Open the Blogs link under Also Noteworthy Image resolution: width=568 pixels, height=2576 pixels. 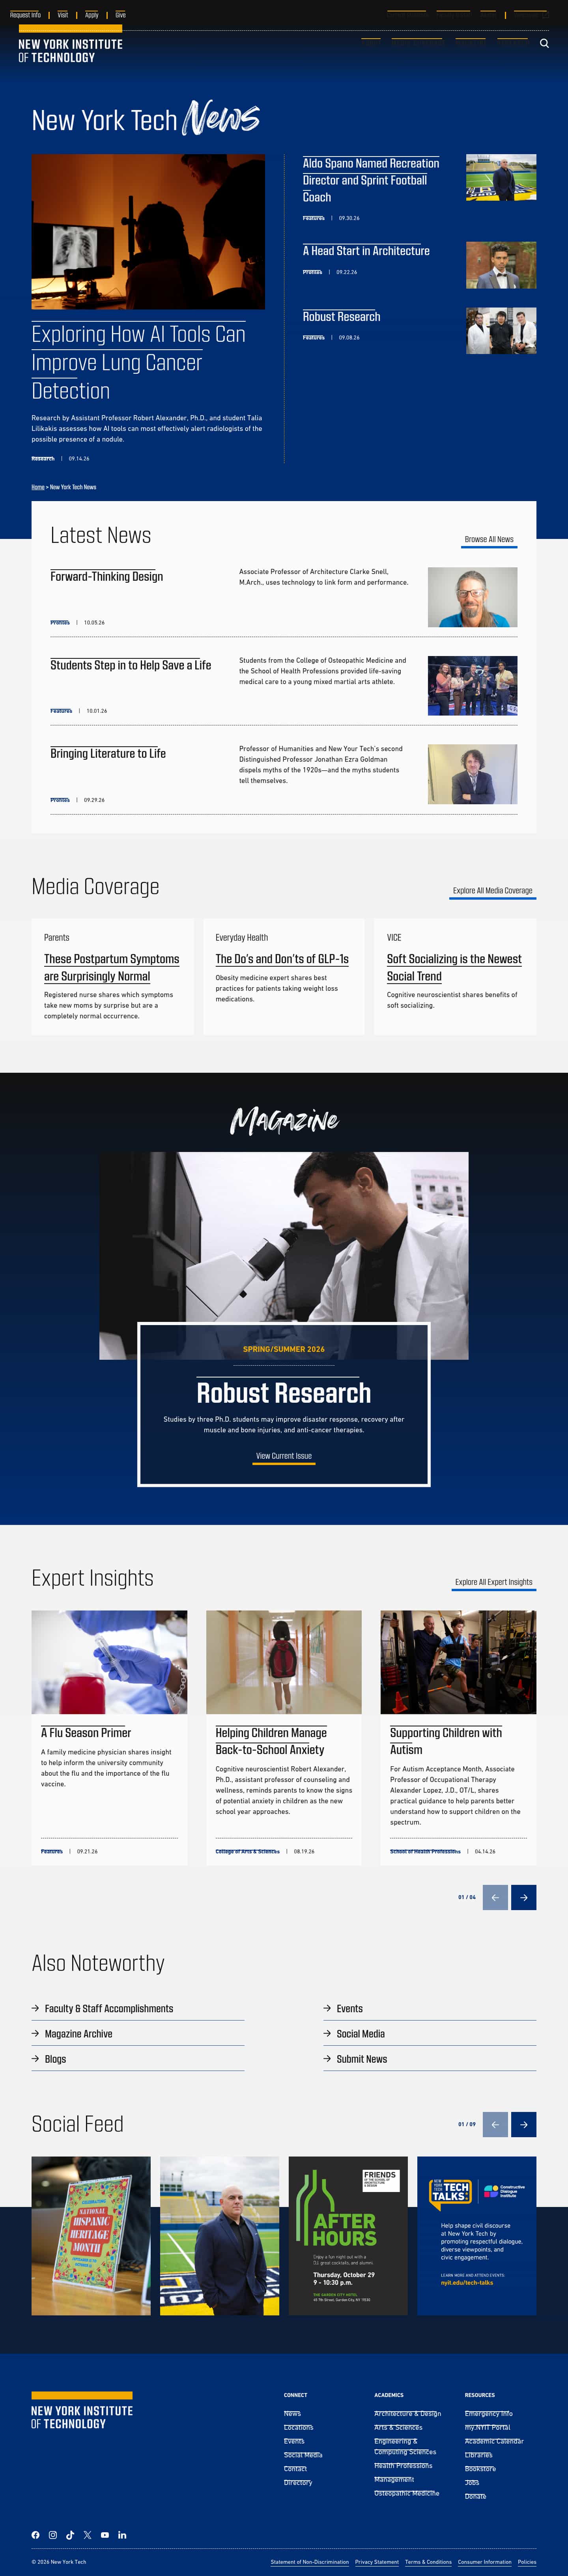tap(55, 2059)
